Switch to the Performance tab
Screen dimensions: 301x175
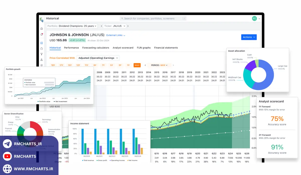(x=71, y=48)
